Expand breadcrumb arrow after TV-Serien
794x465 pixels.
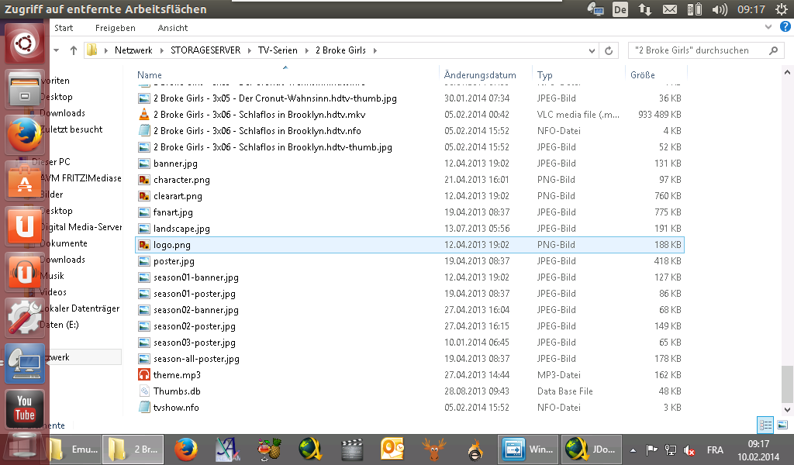pos(306,50)
